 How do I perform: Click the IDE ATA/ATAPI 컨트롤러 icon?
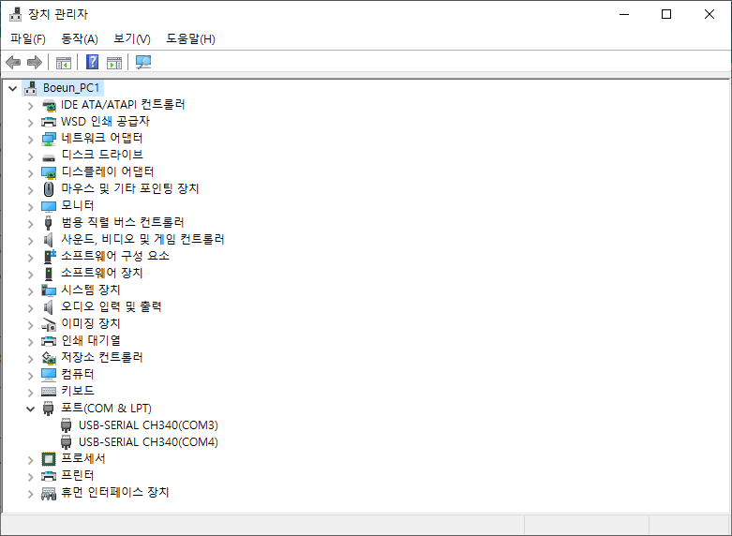(x=49, y=105)
